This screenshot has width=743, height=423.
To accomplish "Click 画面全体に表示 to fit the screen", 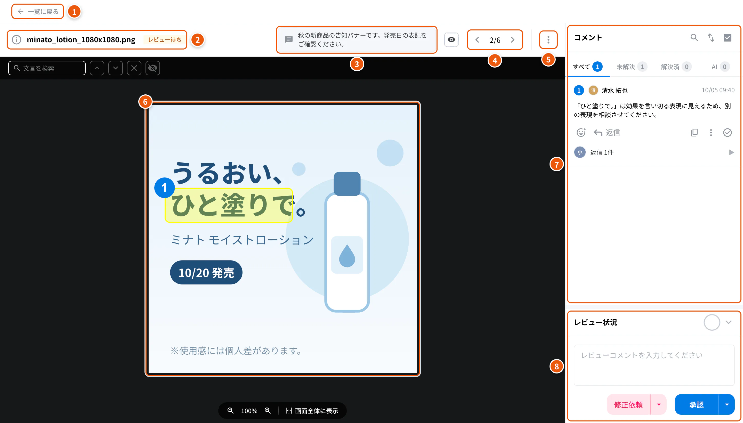I will click(x=312, y=411).
